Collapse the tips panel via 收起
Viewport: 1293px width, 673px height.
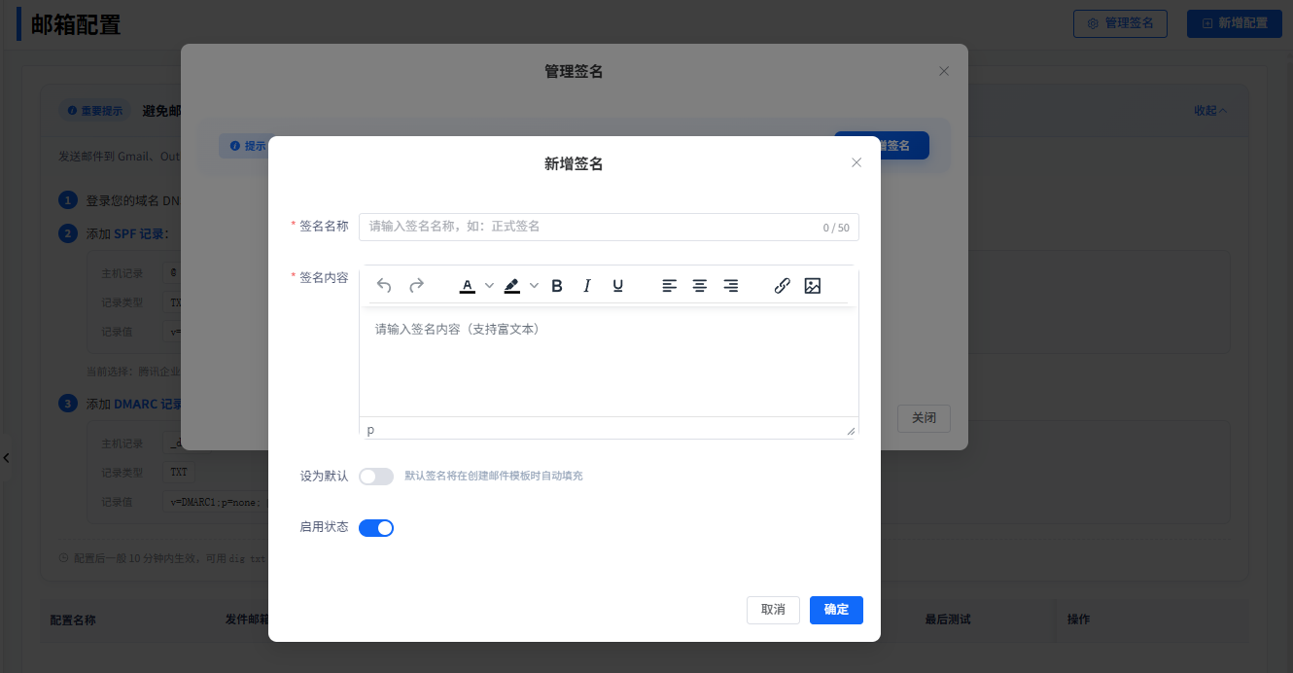point(1209,111)
